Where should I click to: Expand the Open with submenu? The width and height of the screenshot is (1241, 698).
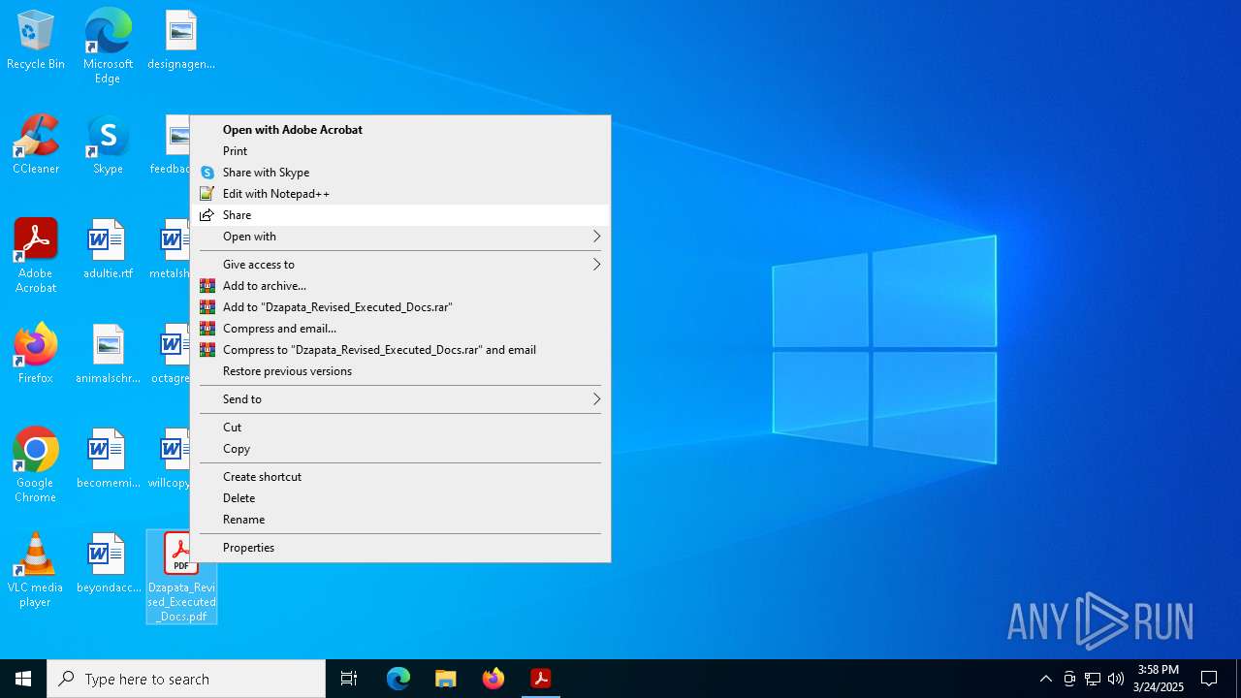(x=400, y=237)
